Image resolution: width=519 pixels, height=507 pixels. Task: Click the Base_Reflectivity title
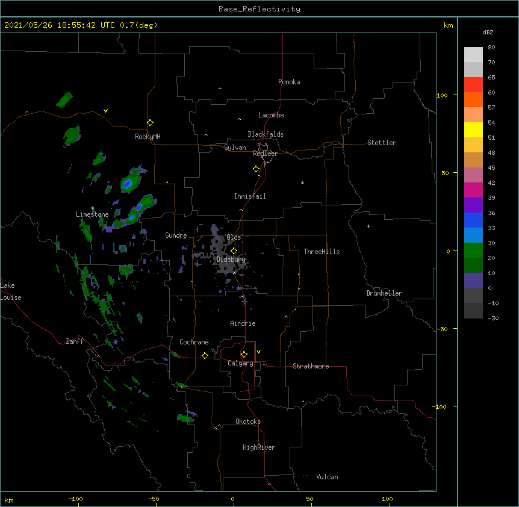point(259,9)
